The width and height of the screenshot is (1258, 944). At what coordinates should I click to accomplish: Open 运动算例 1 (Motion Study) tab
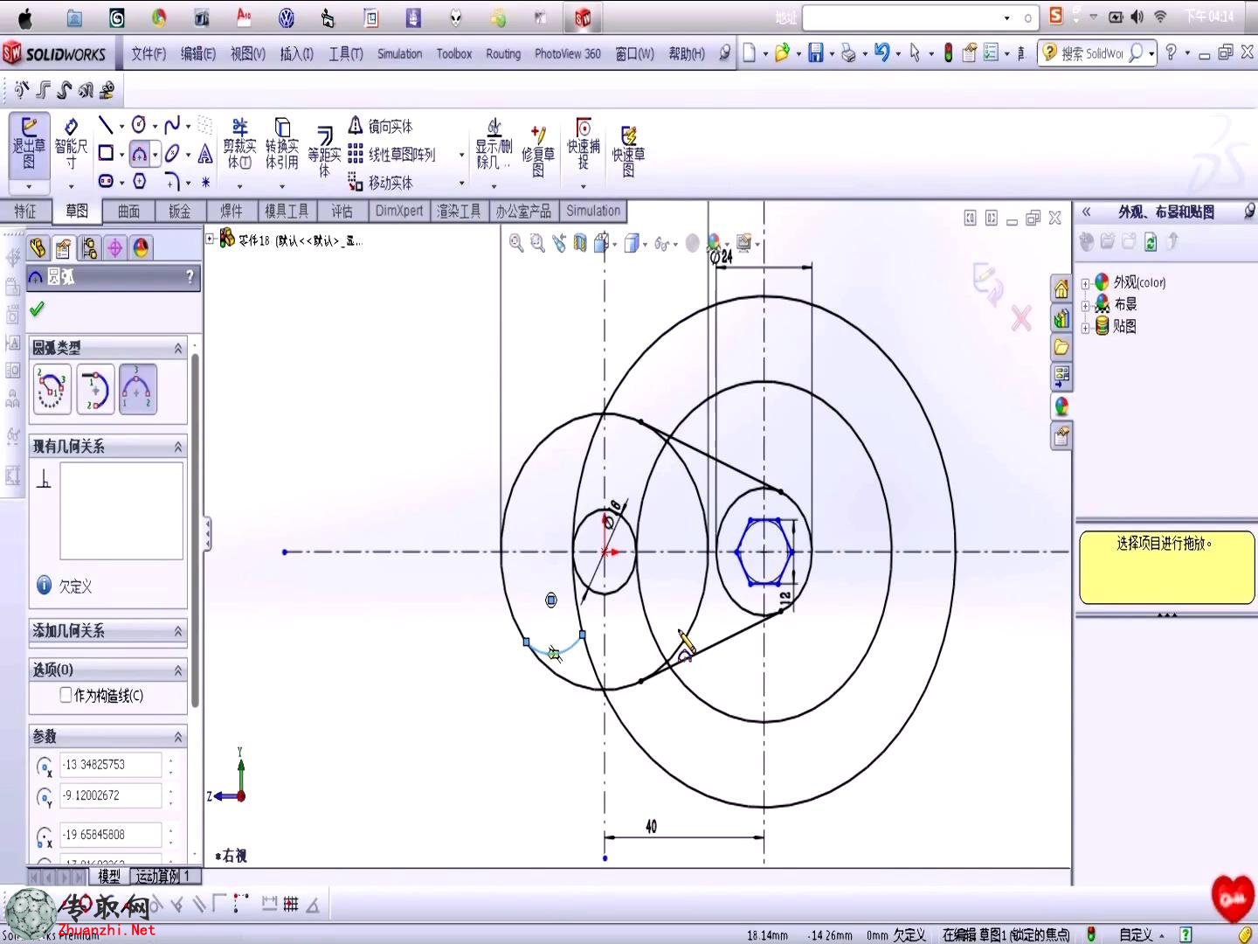[x=163, y=876]
